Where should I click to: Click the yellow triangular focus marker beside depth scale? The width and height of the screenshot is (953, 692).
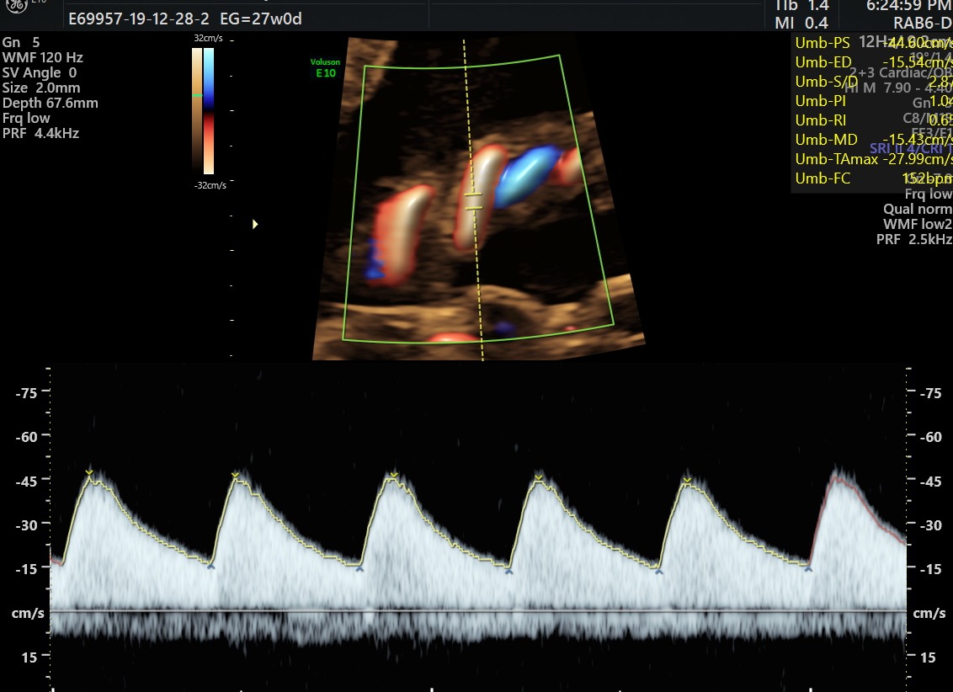tap(255, 224)
